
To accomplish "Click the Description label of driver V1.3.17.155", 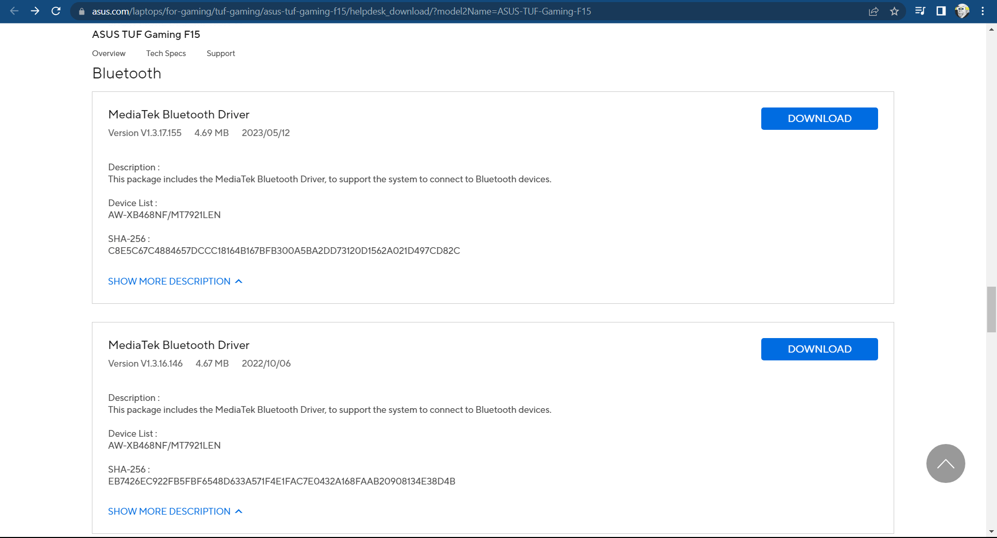I will [134, 167].
